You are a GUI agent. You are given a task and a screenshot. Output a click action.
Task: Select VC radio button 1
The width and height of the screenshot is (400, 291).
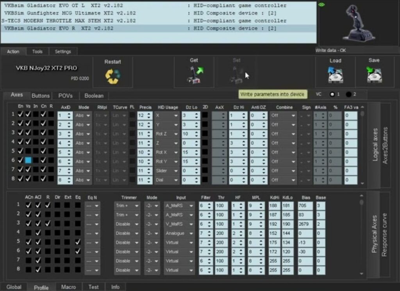point(332,94)
